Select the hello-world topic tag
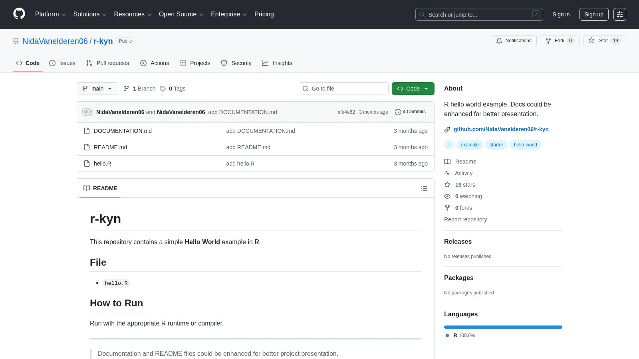This screenshot has height=359, width=639. [x=526, y=145]
